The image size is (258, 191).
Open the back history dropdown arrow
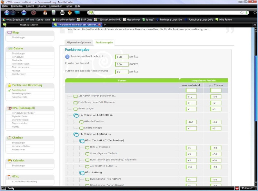(18, 13)
